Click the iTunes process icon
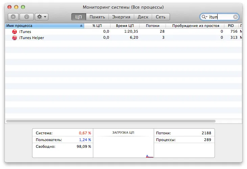This screenshot has height=169, width=247. pyautogui.click(x=15, y=32)
